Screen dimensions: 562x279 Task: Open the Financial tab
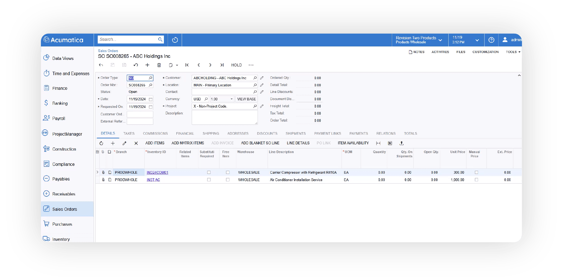point(185,133)
